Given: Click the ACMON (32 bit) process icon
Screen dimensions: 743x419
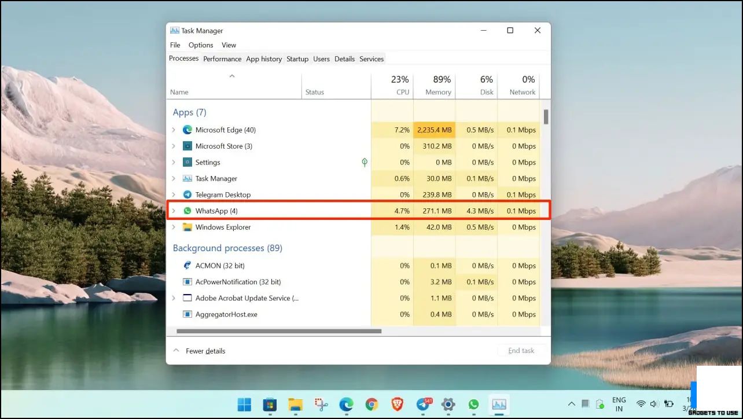Looking at the screenshot, I should click(x=187, y=266).
